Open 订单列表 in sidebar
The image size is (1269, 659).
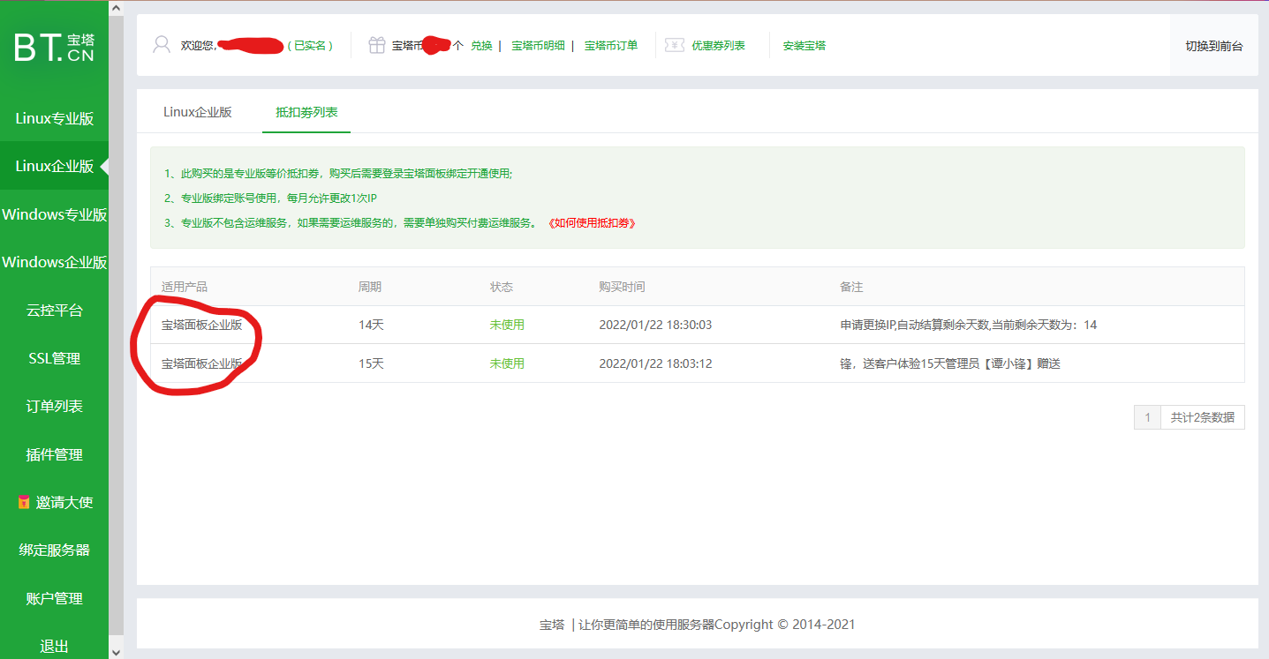click(55, 406)
